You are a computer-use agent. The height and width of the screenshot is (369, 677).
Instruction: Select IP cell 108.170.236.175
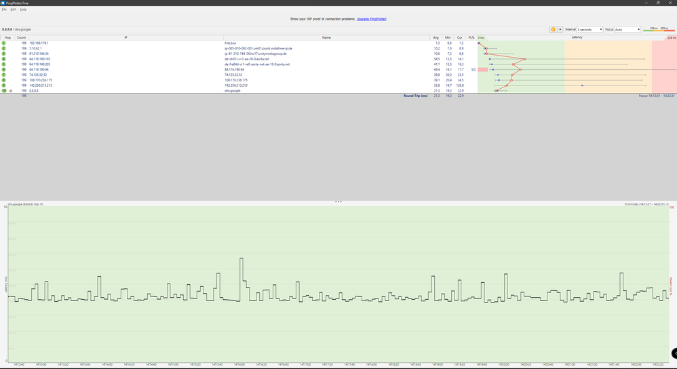[41, 80]
